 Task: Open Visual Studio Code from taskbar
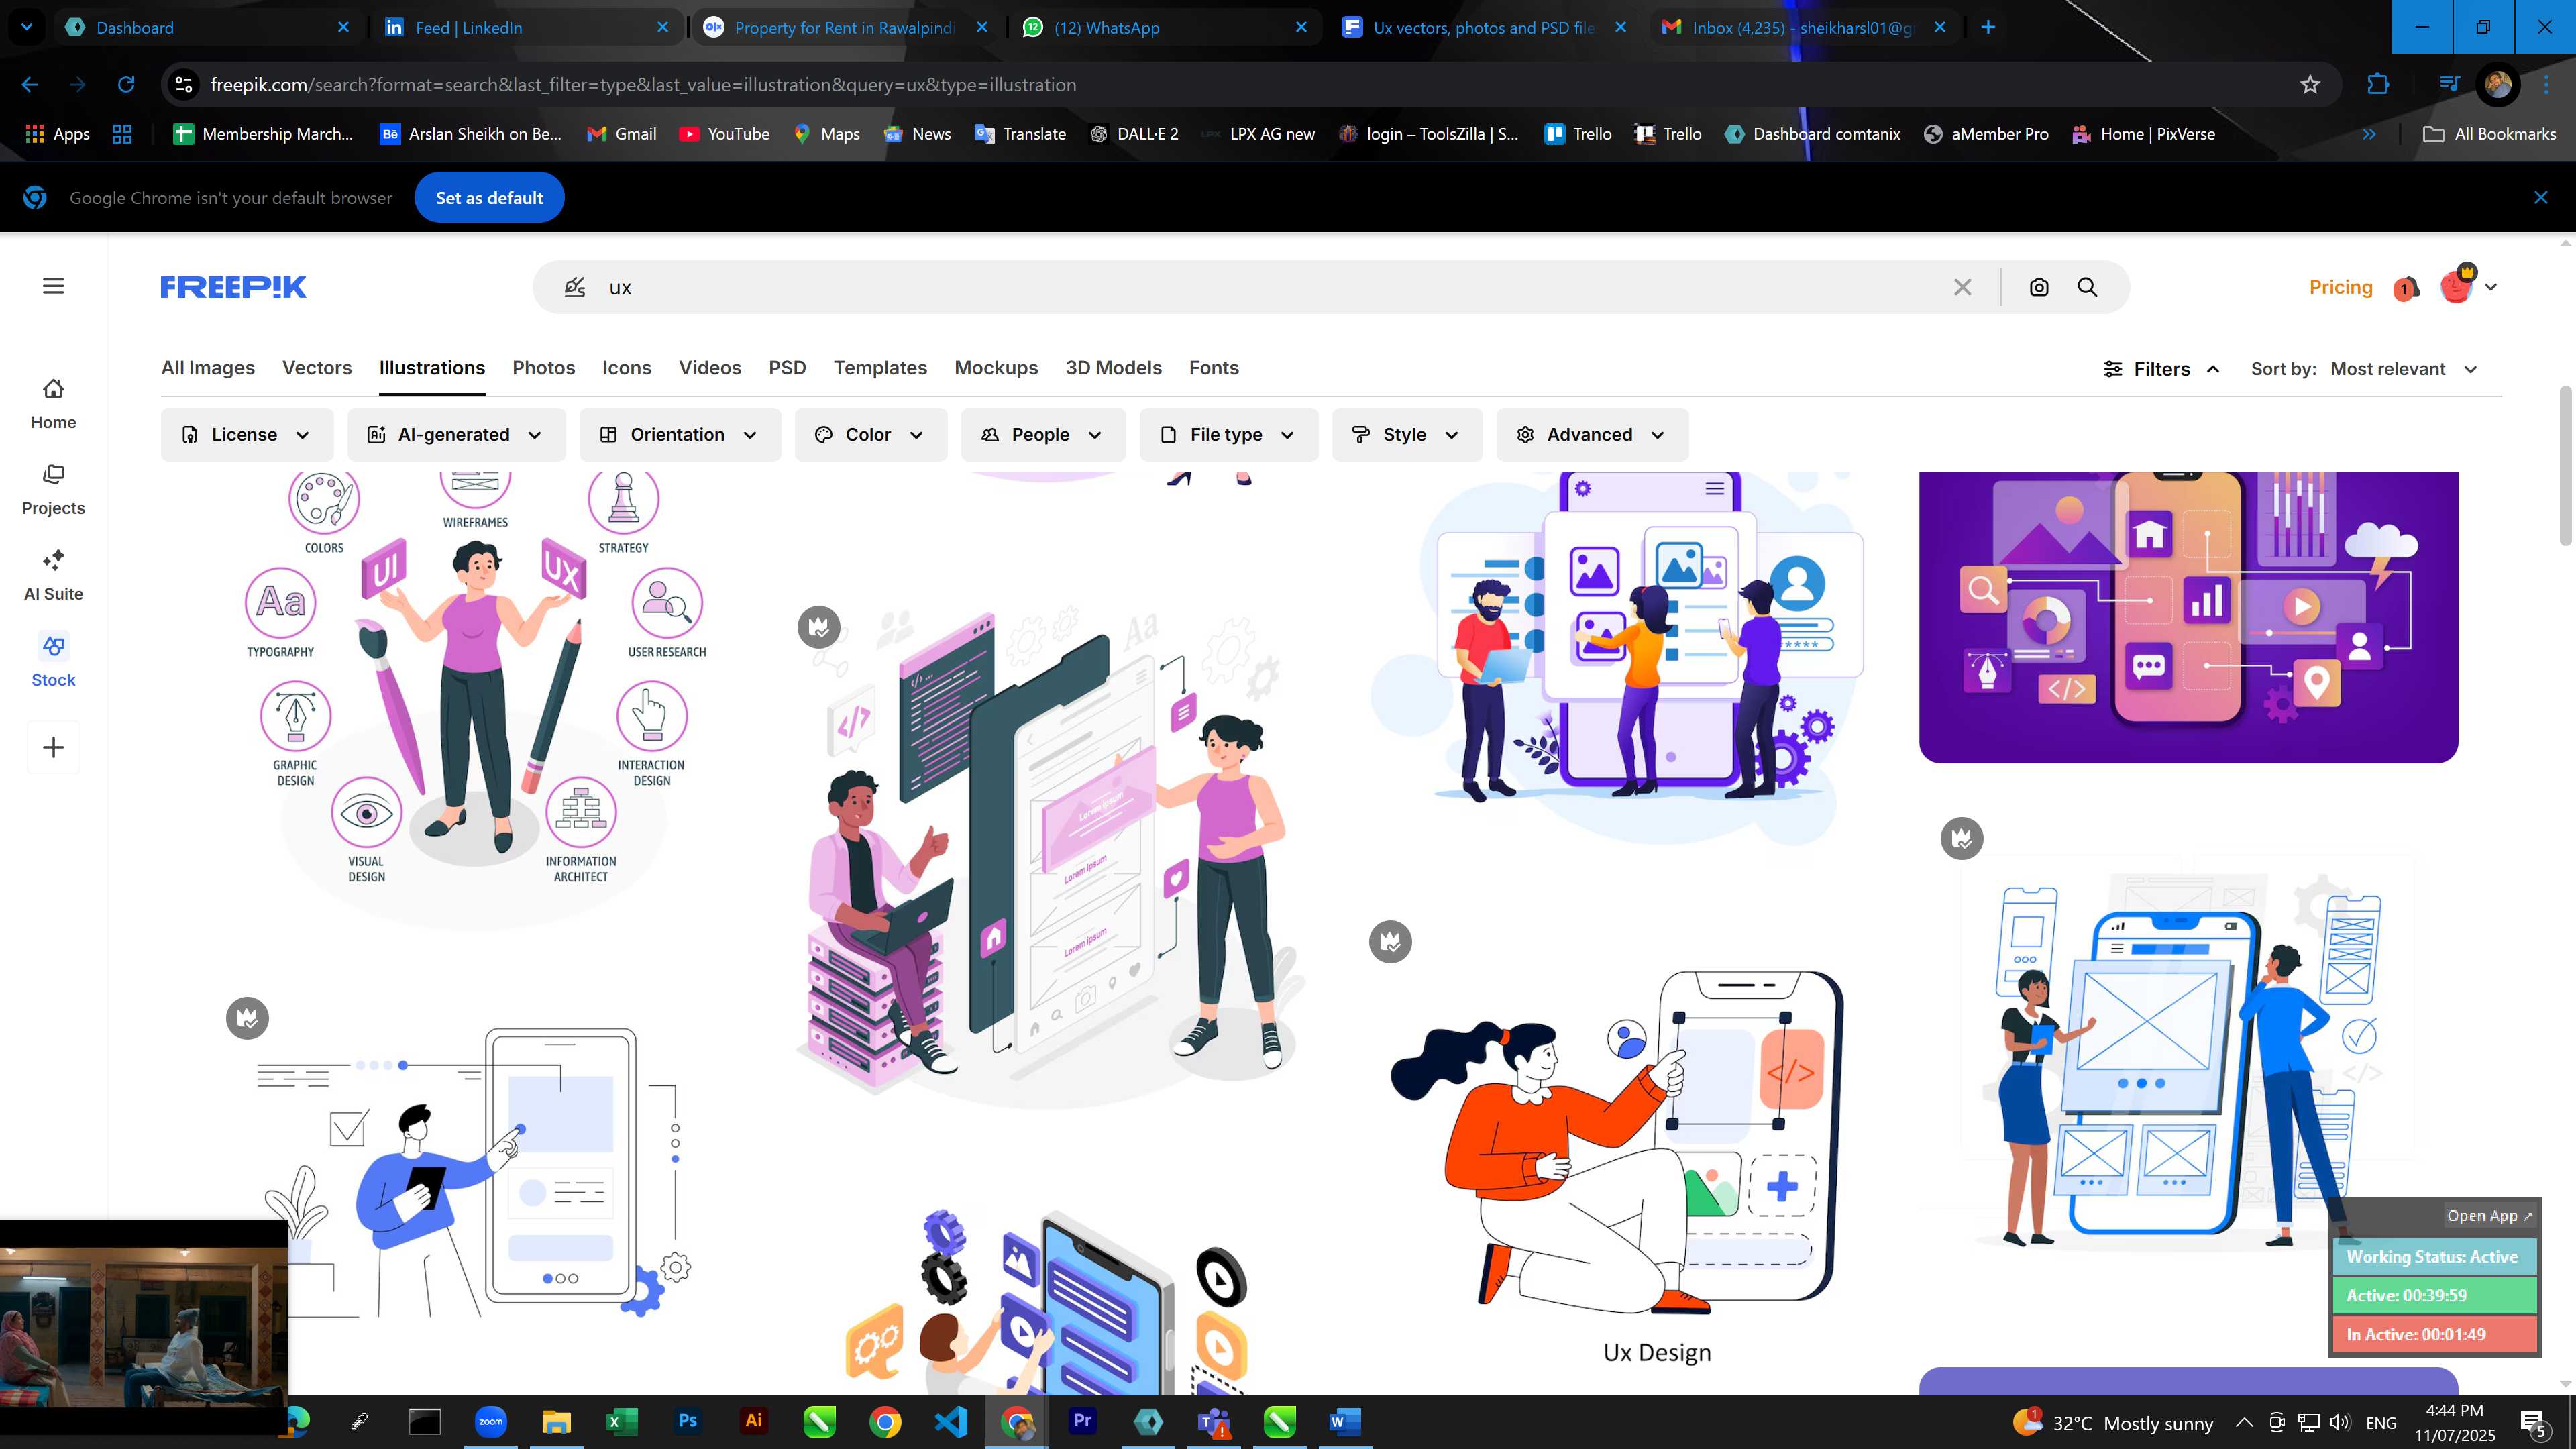[951, 1421]
